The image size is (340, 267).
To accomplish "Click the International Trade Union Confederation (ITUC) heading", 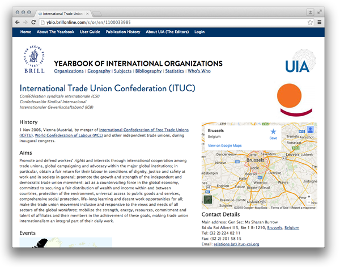I will point(107,88).
